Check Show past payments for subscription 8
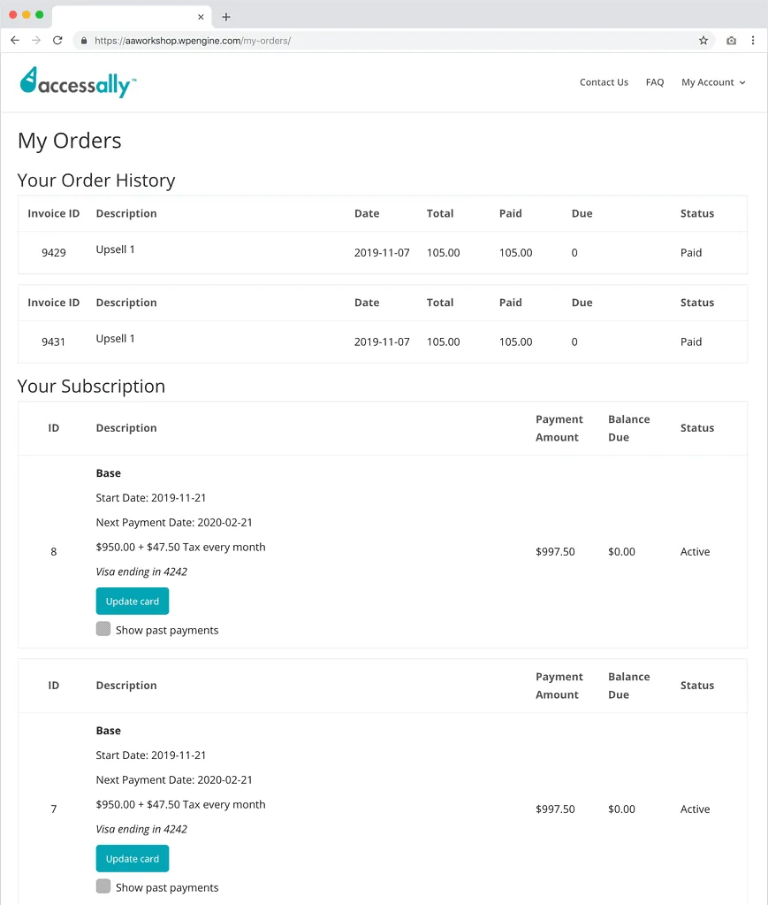The width and height of the screenshot is (768, 905). point(103,629)
